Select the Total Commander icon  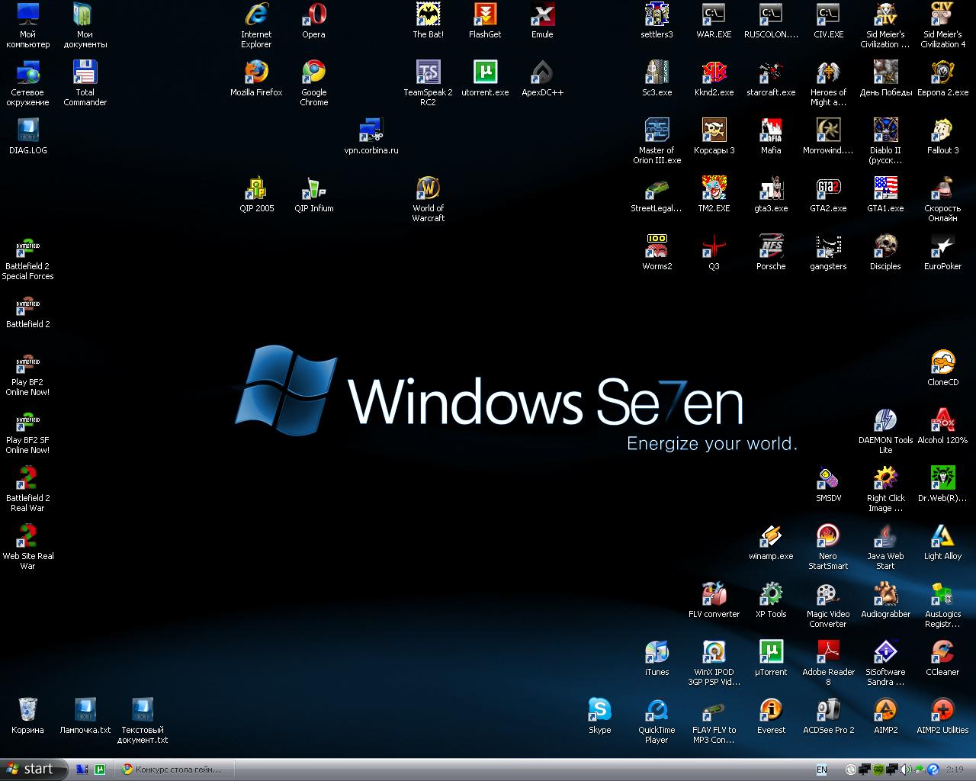[85, 72]
